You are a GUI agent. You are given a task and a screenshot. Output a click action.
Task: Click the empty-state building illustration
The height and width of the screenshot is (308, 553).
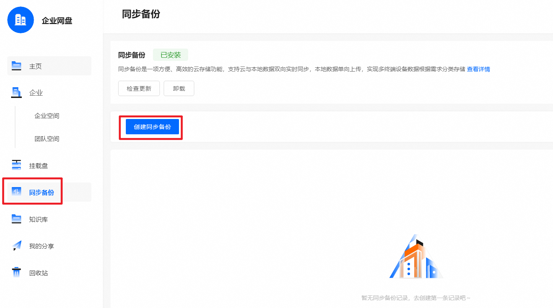[x=416, y=256]
